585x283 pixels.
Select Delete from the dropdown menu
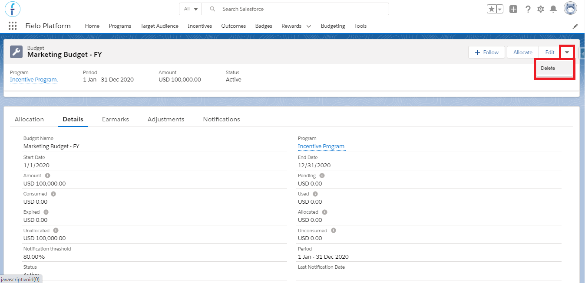tap(554, 68)
